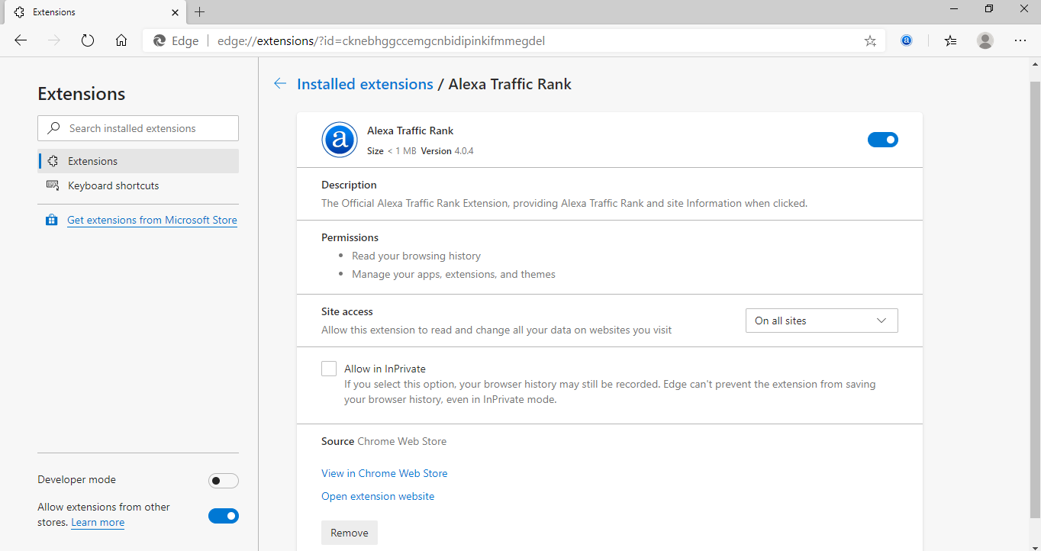Click Learn more link
Screen dimensions: 1041x551
[98, 523]
